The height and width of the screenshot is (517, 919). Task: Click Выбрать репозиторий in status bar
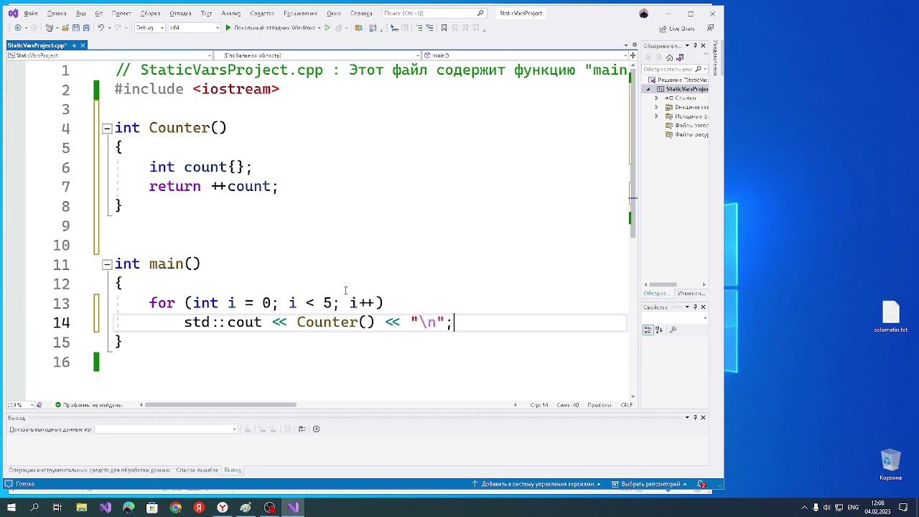pos(649,485)
